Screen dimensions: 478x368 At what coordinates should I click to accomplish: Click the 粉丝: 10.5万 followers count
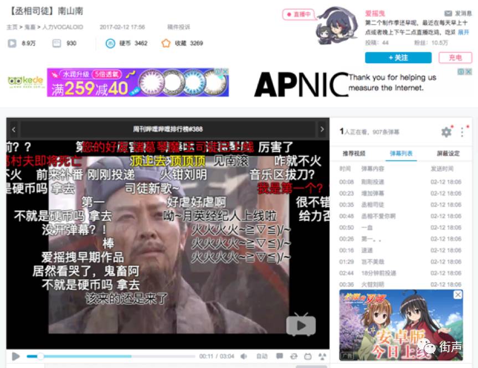[x=431, y=43]
